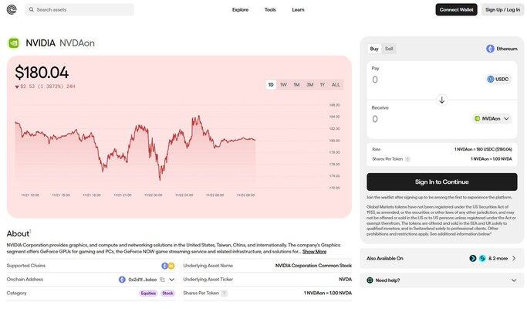Screen dimensions: 527x309
Task: Click the NVIDIA logo icon beside the title
Action: point(14,43)
